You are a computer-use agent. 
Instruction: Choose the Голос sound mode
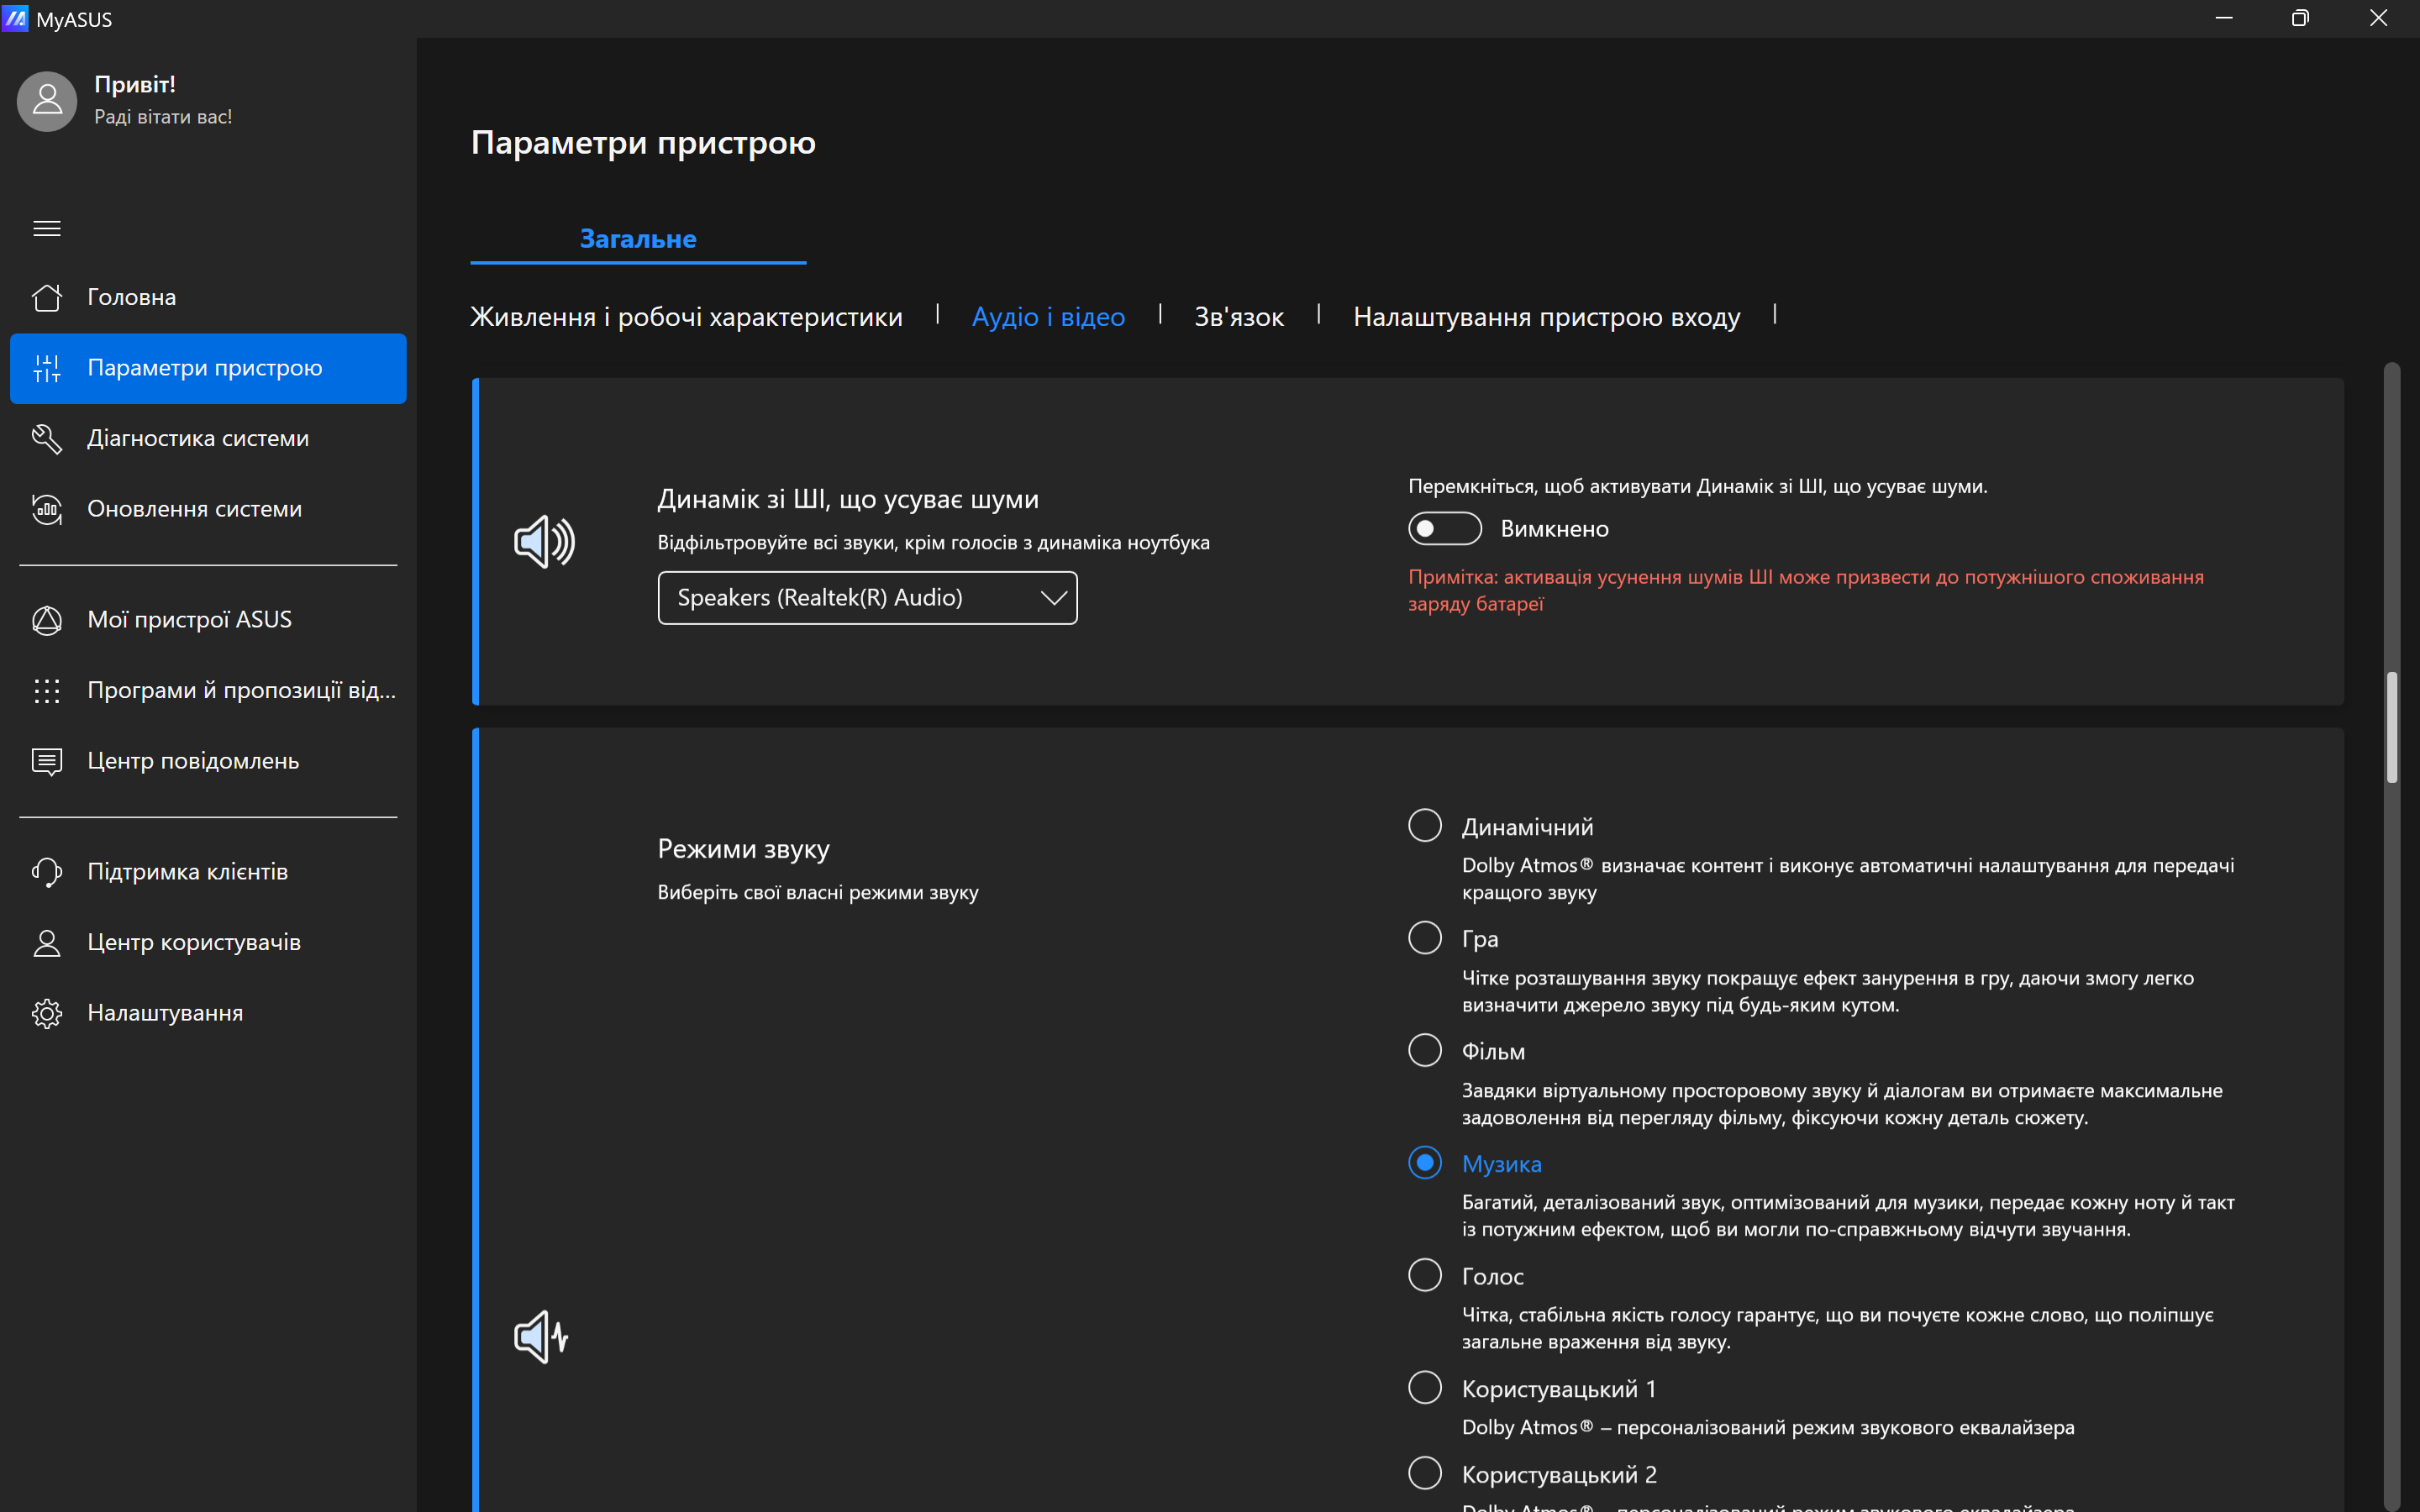click(x=1425, y=1275)
